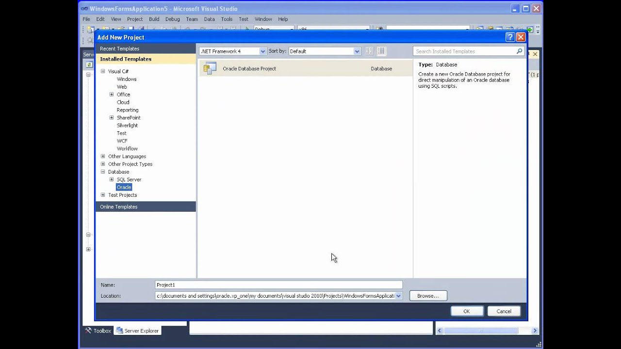The height and width of the screenshot is (349, 621).
Task: Open the Toolbox tab at the bottom
Action: pyautogui.click(x=98, y=331)
